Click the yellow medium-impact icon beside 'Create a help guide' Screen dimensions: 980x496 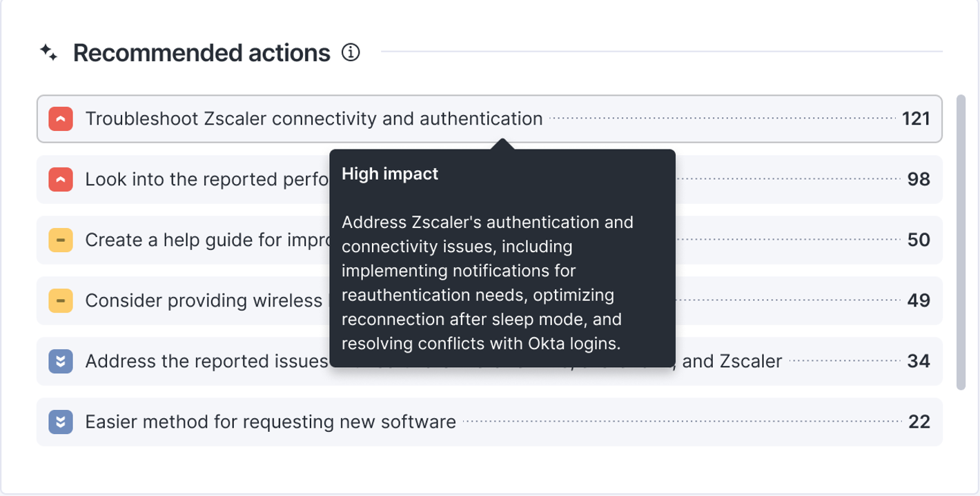pyautogui.click(x=61, y=240)
